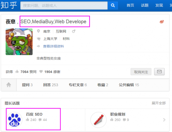Switch to the 提问 3 tab

pos(27,85)
